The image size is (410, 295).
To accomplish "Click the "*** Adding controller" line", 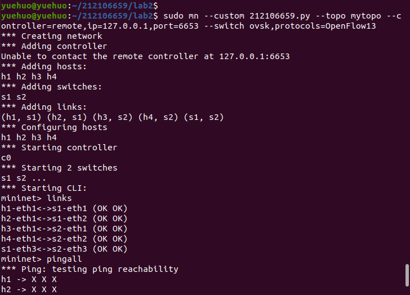I will (54, 46).
